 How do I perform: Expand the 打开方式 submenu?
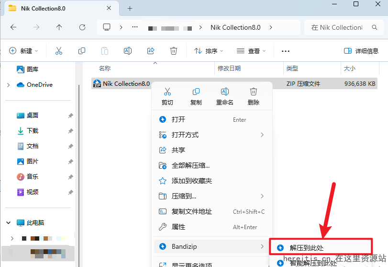(x=212, y=135)
